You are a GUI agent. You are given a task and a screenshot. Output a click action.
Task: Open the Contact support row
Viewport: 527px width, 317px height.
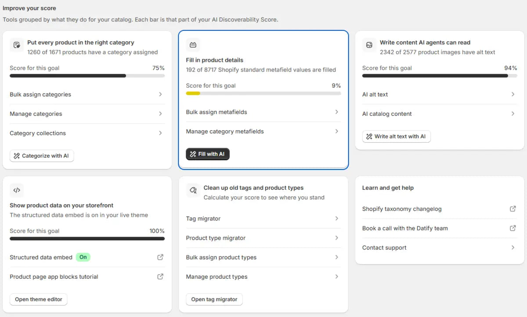[440, 248]
